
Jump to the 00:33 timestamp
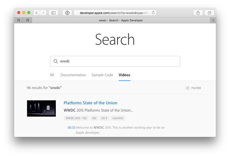click(x=71, y=128)
